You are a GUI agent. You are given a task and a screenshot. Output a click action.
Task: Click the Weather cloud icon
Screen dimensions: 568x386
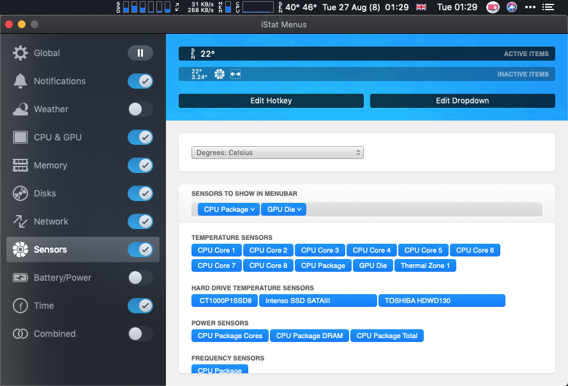coord(20,109)
